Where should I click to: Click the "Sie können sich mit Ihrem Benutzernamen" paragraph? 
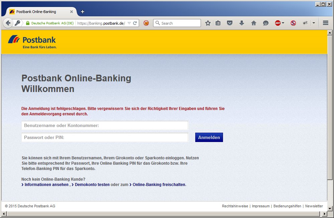tap(110, 163)
